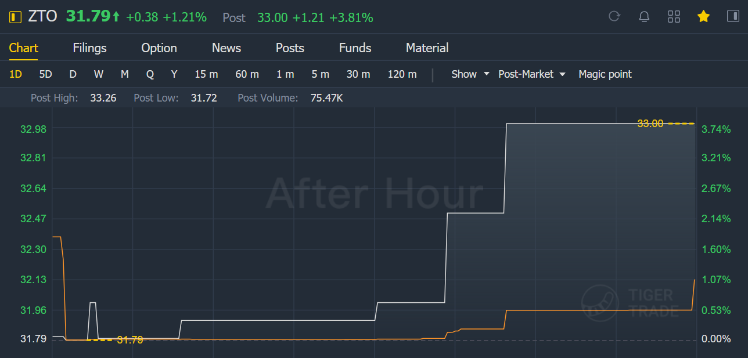Click the 3.74% axis label
The width and height of the screenshot is (748, 358).
[716, 129]
